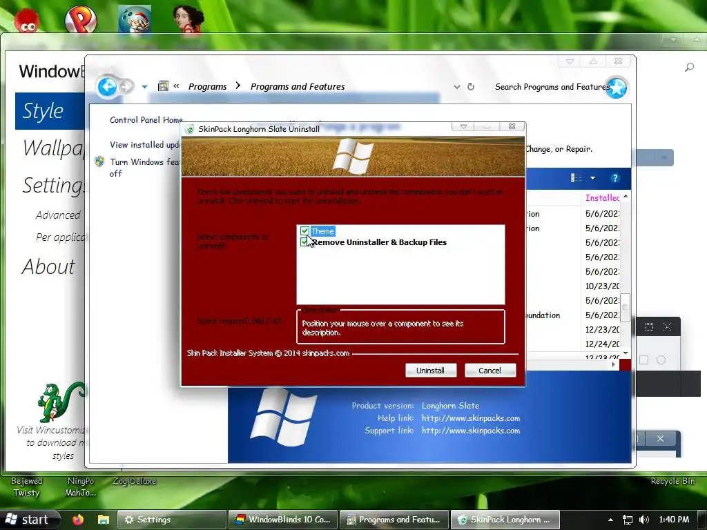707x530 pixels.
Task: Open File Explorer from the taskbar
Action: [104, 520]
